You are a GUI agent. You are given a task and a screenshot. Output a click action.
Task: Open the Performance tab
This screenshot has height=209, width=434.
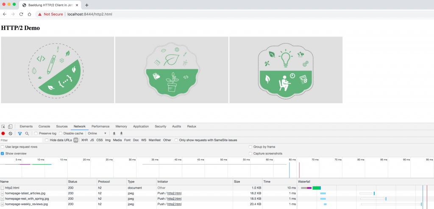pos(100,126)
